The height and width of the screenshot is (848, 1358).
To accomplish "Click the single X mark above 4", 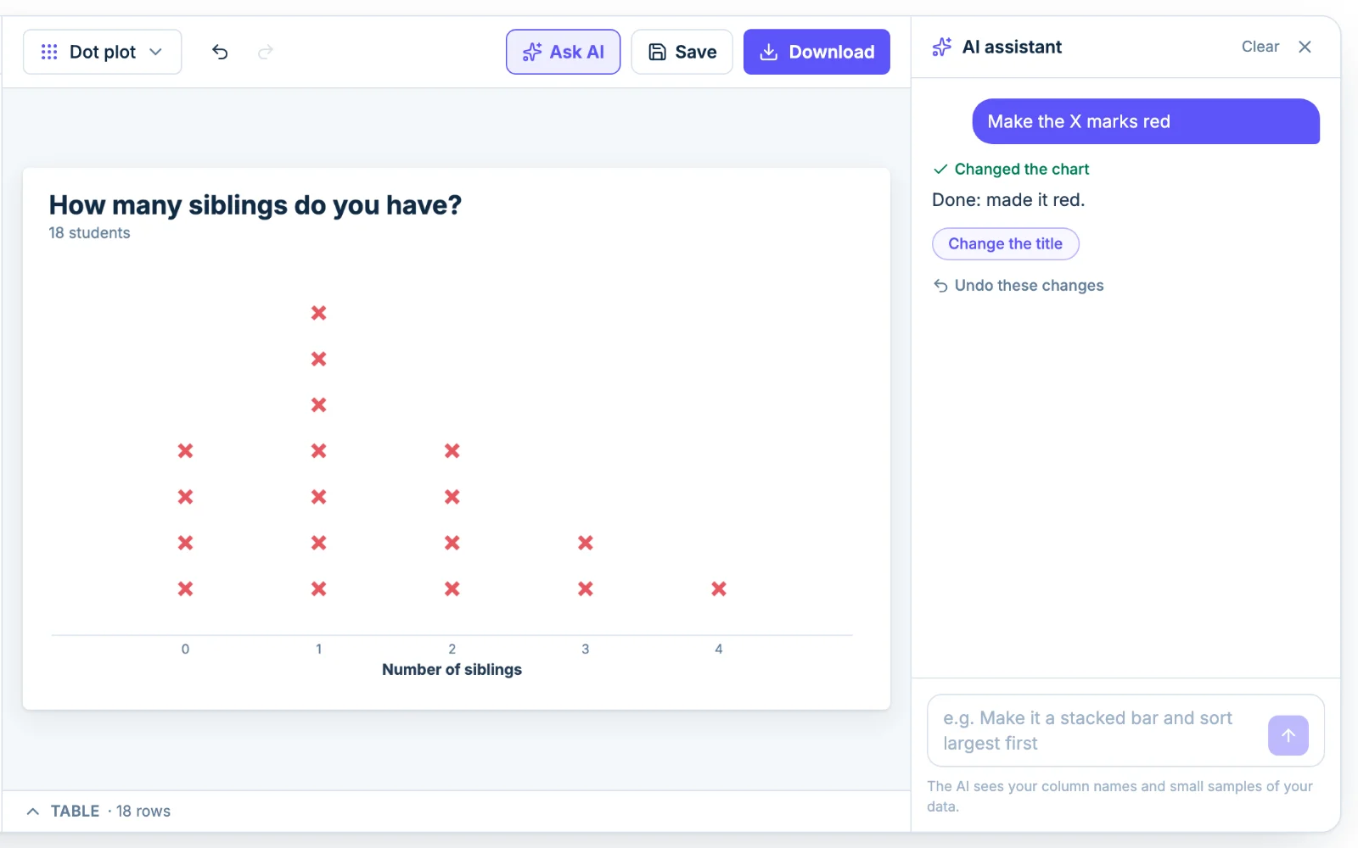I will [x=719, y=589].
